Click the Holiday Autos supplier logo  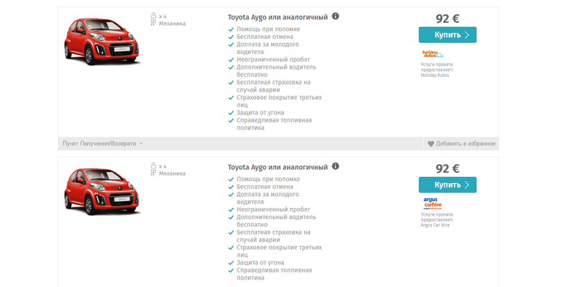coord(432,53)
